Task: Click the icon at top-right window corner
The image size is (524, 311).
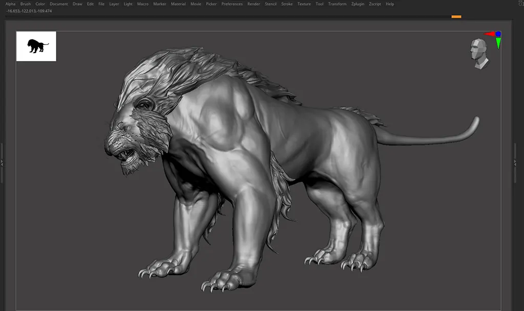Action: click(x=521, y=3)
